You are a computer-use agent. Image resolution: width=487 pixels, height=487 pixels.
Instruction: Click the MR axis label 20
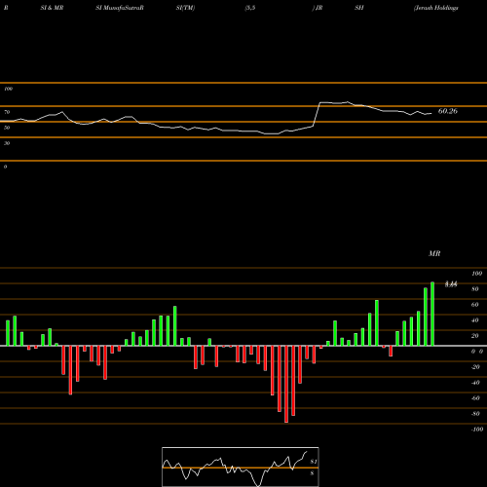(475, 336)
